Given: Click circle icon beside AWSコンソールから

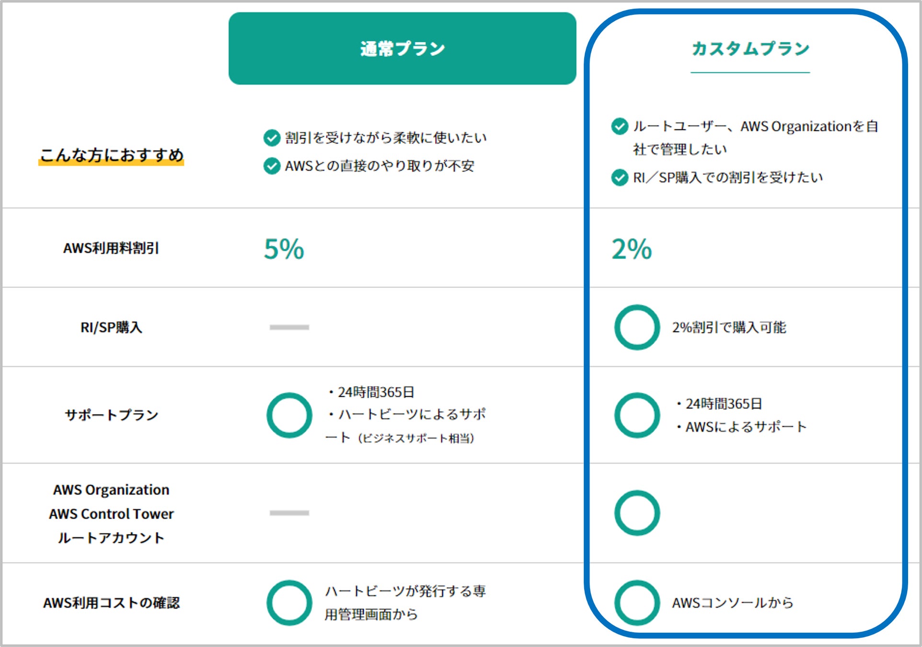Looking at the screenshot, I should (637, 602).
